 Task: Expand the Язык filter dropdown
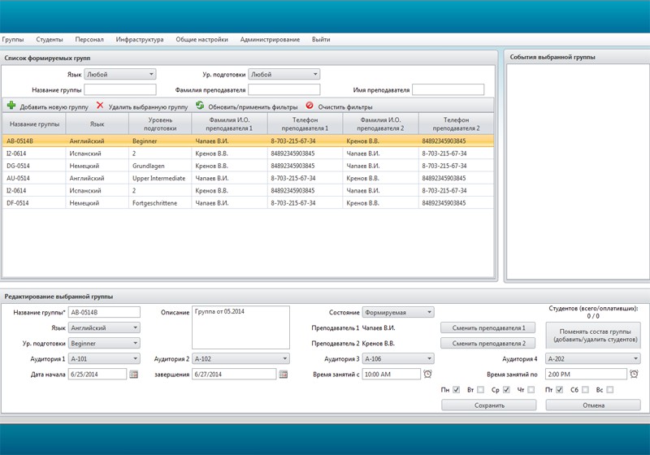pyautogui.click(x=120, y=74)
